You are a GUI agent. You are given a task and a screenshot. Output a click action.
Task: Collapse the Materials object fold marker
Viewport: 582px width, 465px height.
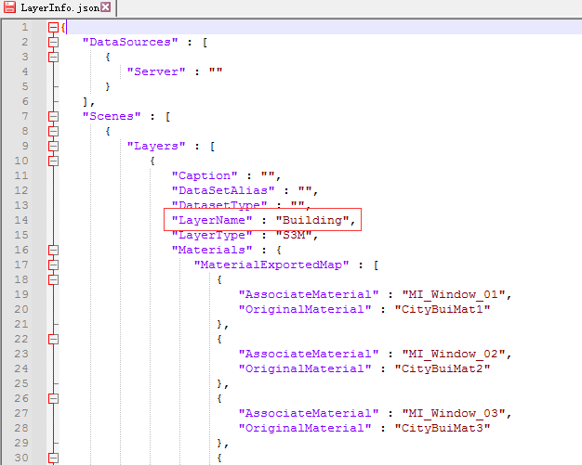click(53, 250)
